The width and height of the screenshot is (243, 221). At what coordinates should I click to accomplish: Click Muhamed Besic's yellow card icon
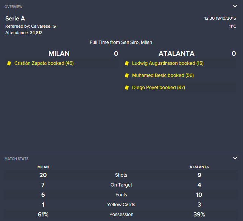pyautogui.click(x=127, y=75)
